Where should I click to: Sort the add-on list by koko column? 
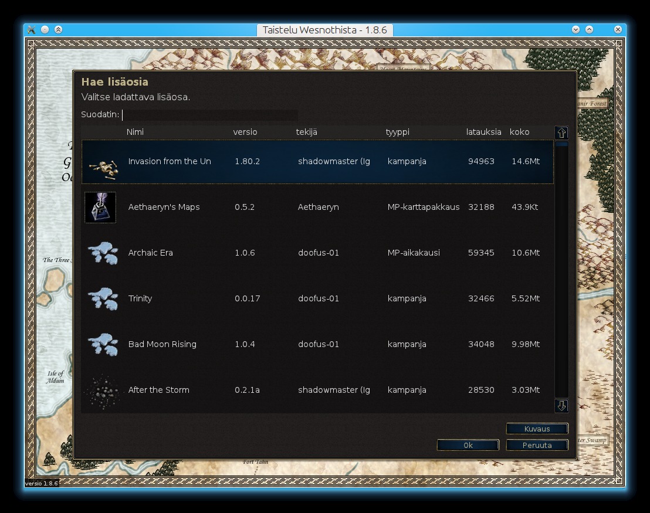point(519,132)
